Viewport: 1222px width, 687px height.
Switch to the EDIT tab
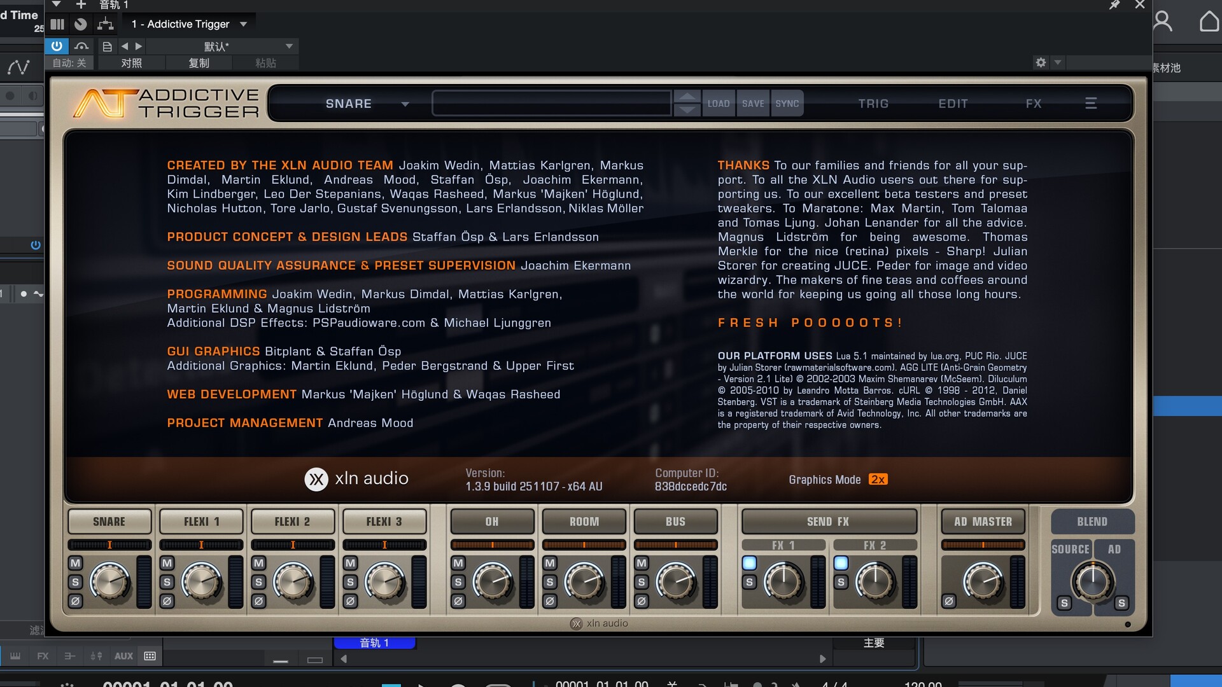(x=953, y=104)
